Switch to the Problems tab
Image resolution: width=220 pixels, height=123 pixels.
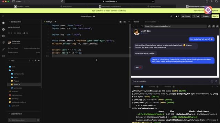[x=168, y=86]
